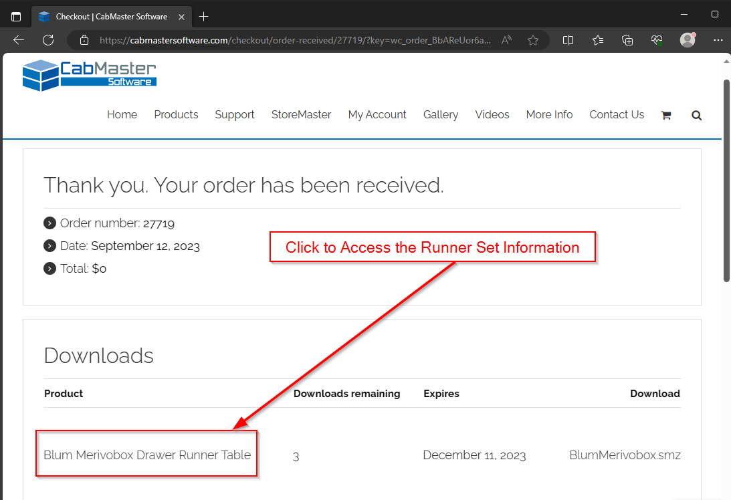Screen dimensions: 731x500
Task: Select the Checkout | CabMaster Software tab
Action: [112, 17]
